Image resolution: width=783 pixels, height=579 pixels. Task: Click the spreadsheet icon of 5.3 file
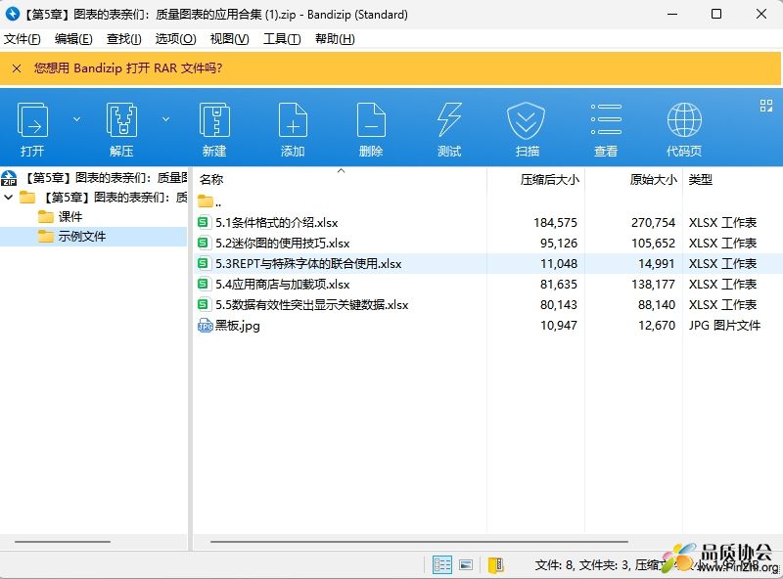point(204,263)
